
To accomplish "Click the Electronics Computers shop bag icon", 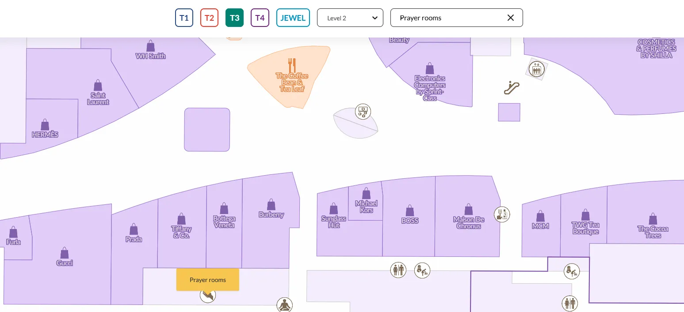I will pos(430,68).
